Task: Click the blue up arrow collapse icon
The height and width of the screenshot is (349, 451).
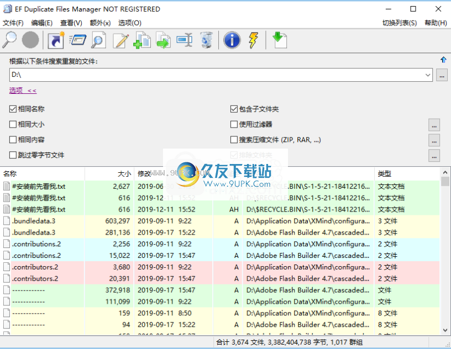Action: pos(443,60)
